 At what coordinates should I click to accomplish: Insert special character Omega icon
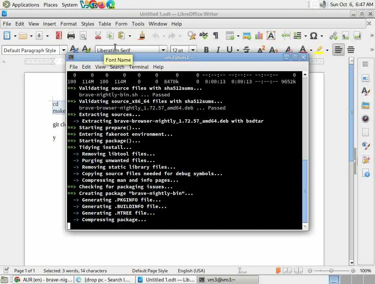click(313, 36)
